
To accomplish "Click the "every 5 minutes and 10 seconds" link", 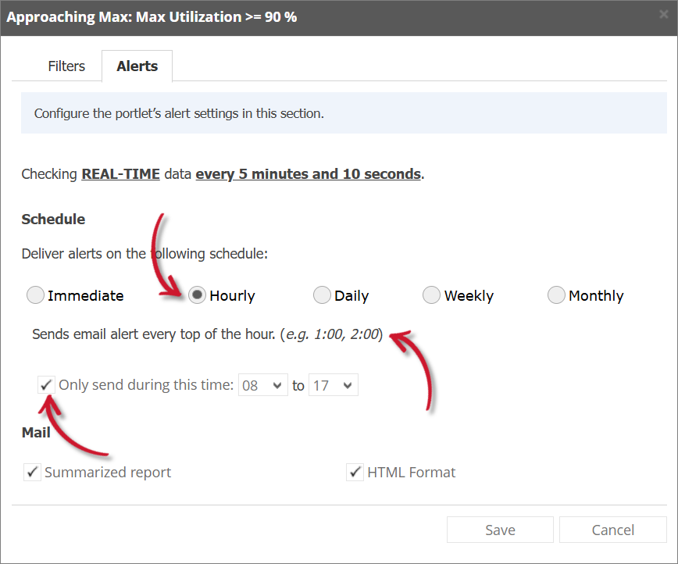I will (x=308, y=173).
